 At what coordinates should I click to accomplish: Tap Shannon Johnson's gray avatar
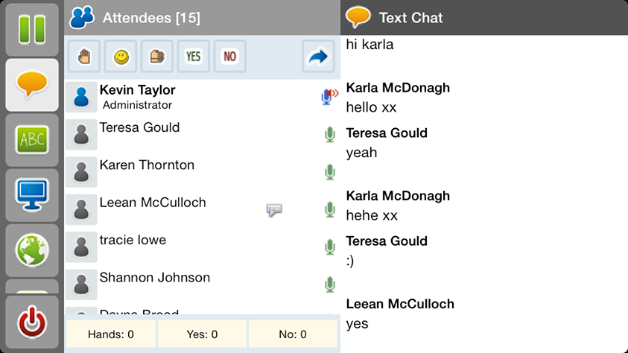point(81,284)
